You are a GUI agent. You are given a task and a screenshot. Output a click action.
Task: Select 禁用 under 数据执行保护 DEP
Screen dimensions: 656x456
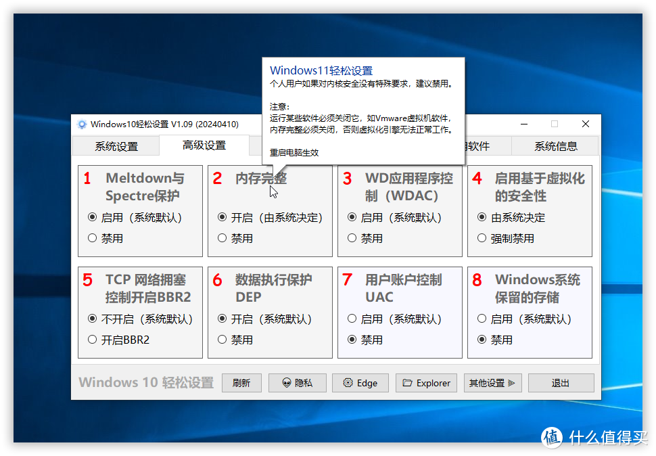(222, 340)
